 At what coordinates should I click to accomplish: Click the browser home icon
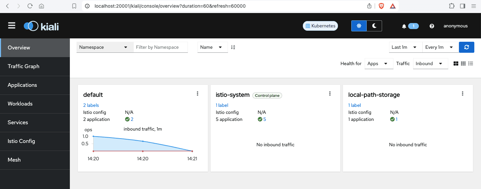(x=41, y=6)
